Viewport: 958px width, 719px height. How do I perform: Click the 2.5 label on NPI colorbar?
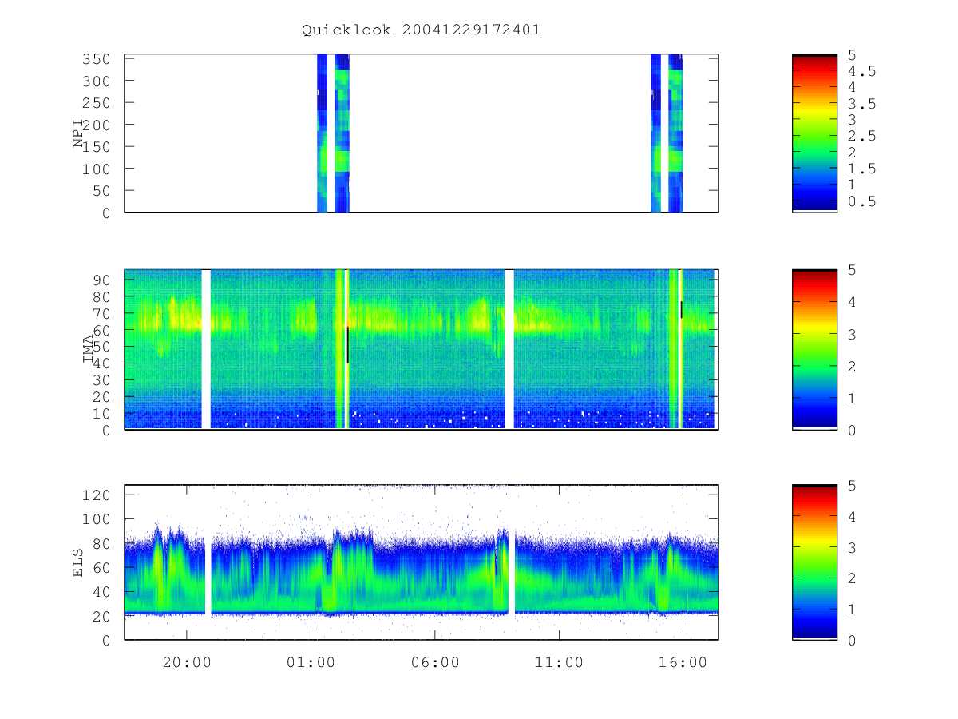pos(862,137)
